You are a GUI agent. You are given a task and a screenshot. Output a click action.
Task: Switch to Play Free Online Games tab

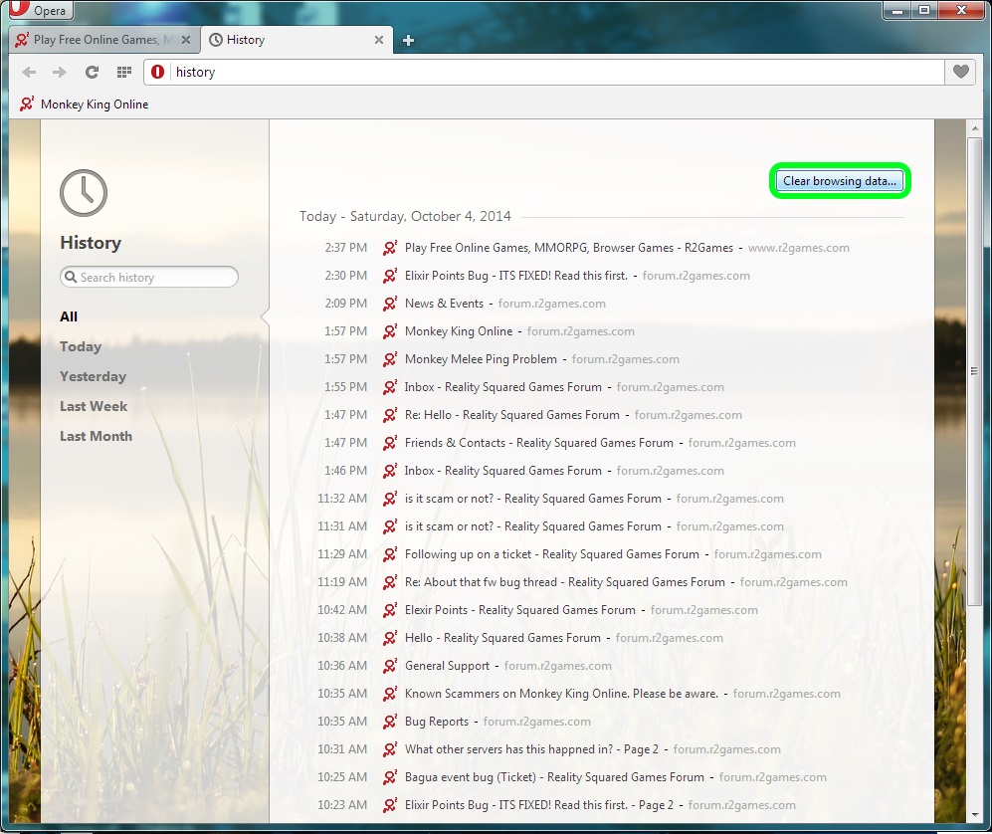[x=95, y=41]
